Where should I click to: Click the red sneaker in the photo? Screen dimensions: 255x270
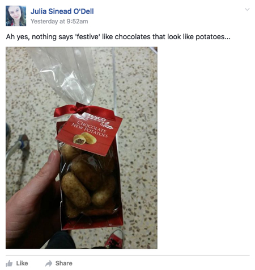[114, 239]
